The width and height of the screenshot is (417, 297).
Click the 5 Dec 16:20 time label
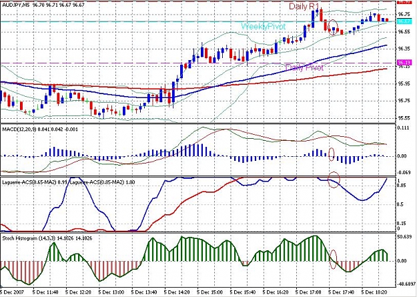click(x=276, y=292)
